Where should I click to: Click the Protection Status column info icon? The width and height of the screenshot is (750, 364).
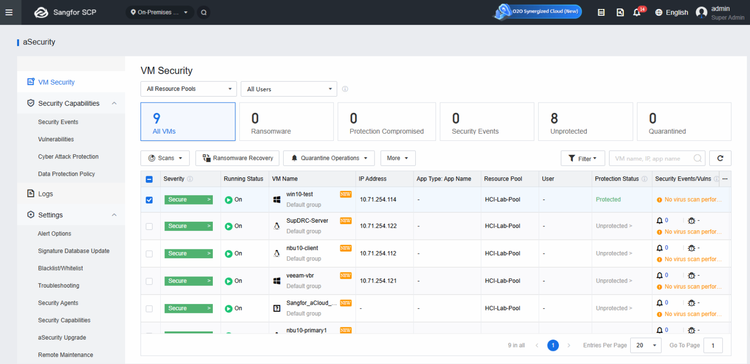(645, 179)
